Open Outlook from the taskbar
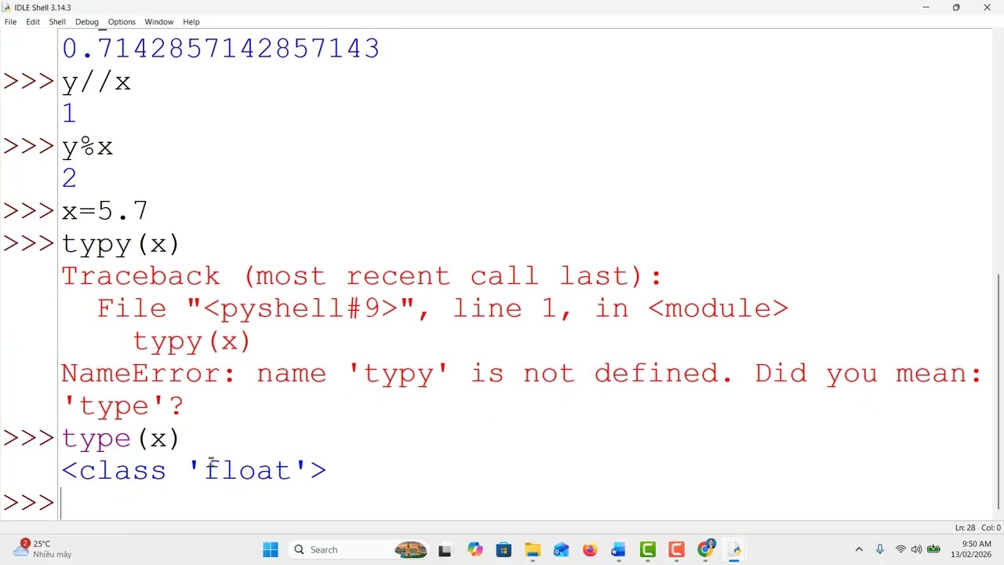 coord(562,549)
